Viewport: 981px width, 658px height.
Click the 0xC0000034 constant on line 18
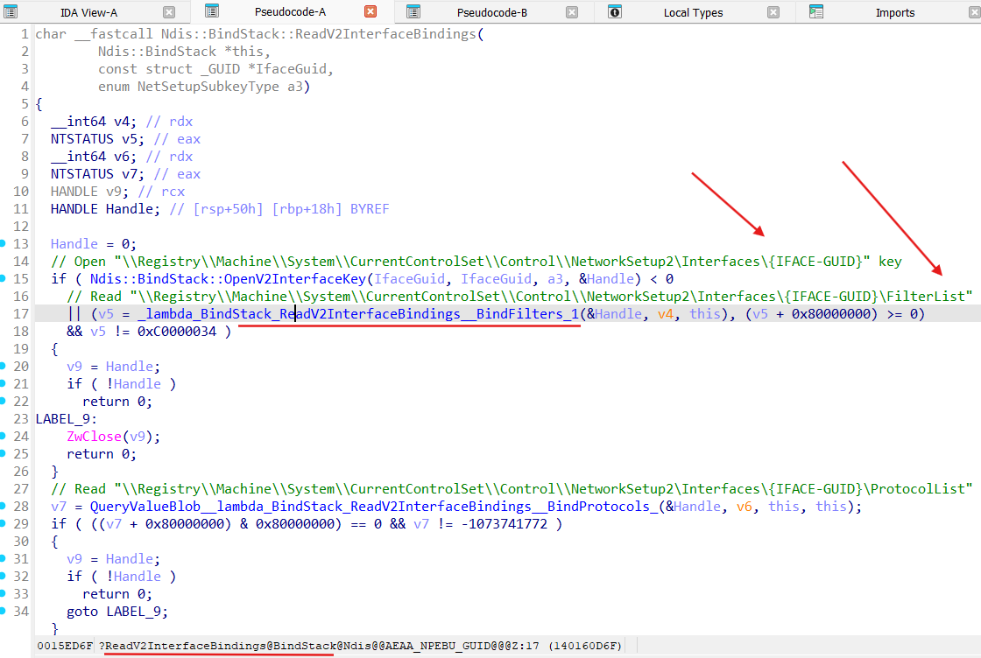coord(185,331)
